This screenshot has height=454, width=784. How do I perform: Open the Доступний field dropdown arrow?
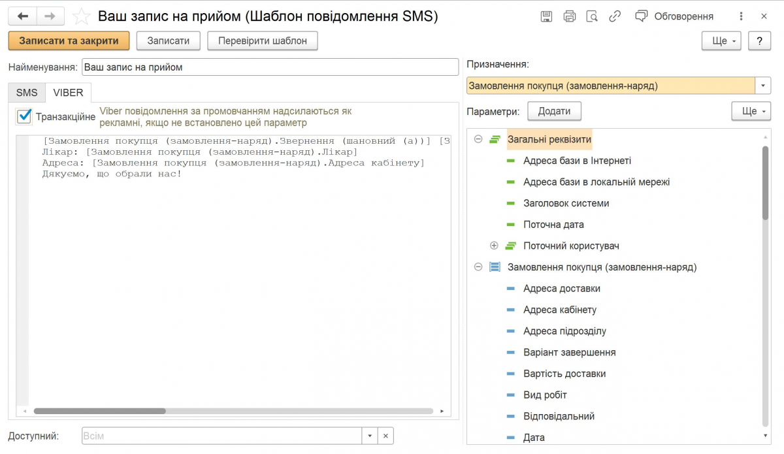click(370, 436)
